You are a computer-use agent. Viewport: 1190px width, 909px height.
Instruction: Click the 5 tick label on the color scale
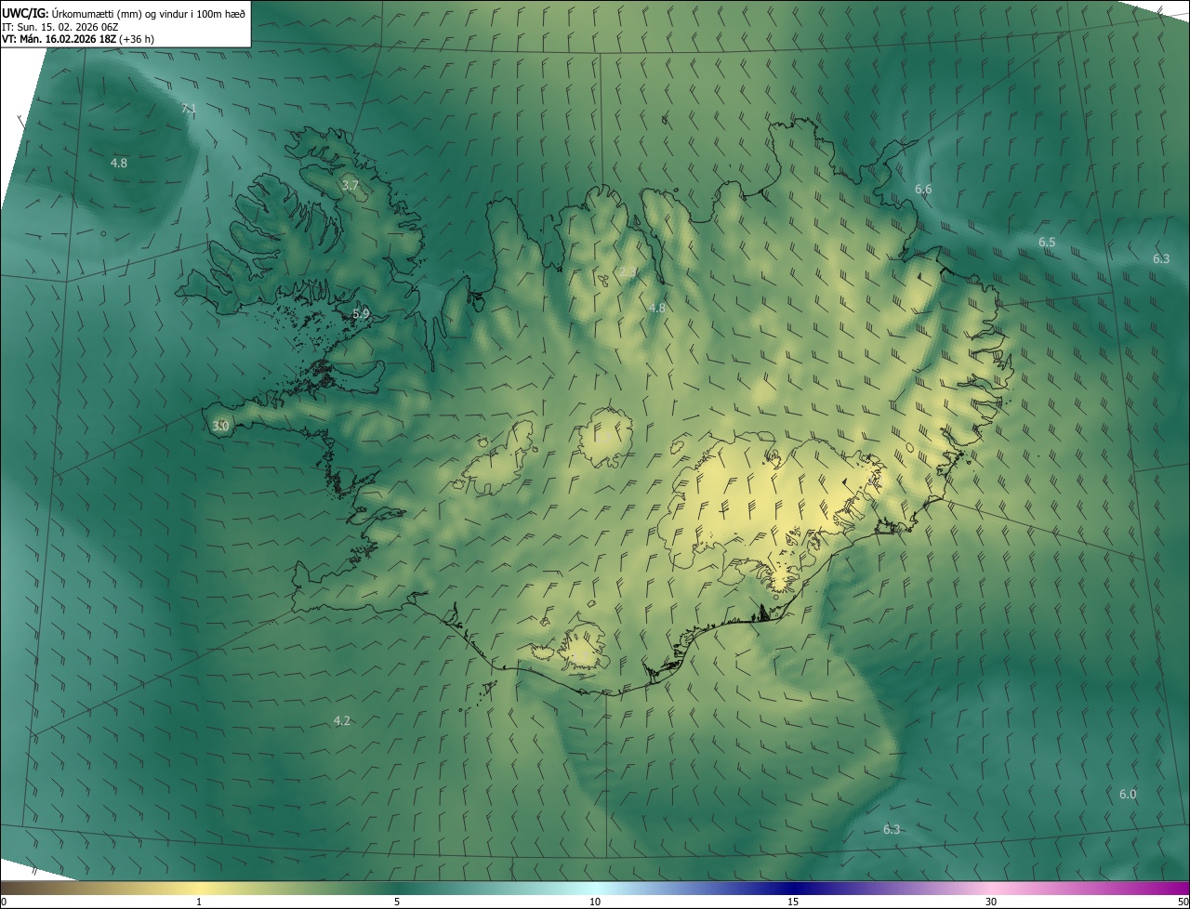(397, 902)
